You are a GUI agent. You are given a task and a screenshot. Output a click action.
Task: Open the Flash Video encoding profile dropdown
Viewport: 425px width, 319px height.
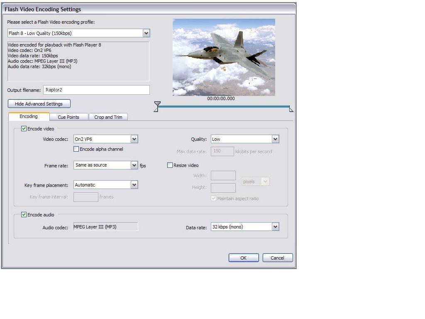click(x=146, y=33)
